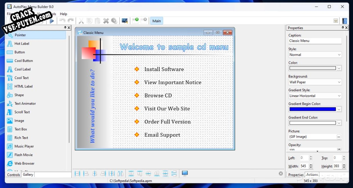Switch to the Controls tab
The image size is (353, 188).
(14, 175)
